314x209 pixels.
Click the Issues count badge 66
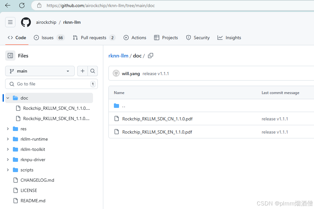(61, 38)
